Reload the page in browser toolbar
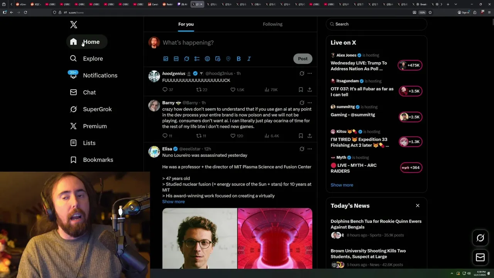The image size is (494, 278). tap(25, 12)
